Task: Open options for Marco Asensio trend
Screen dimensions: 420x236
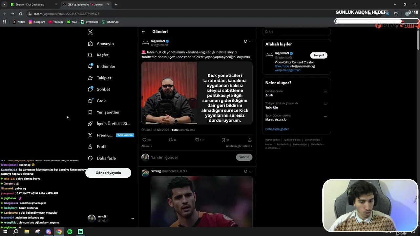Action: pyautogui.click(x=325, y=116)
